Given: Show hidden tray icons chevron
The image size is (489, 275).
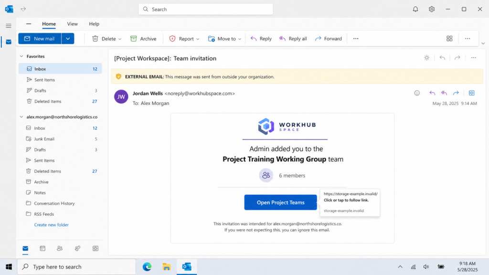Looking at the screenshot, I should click(x=400, y=267).
